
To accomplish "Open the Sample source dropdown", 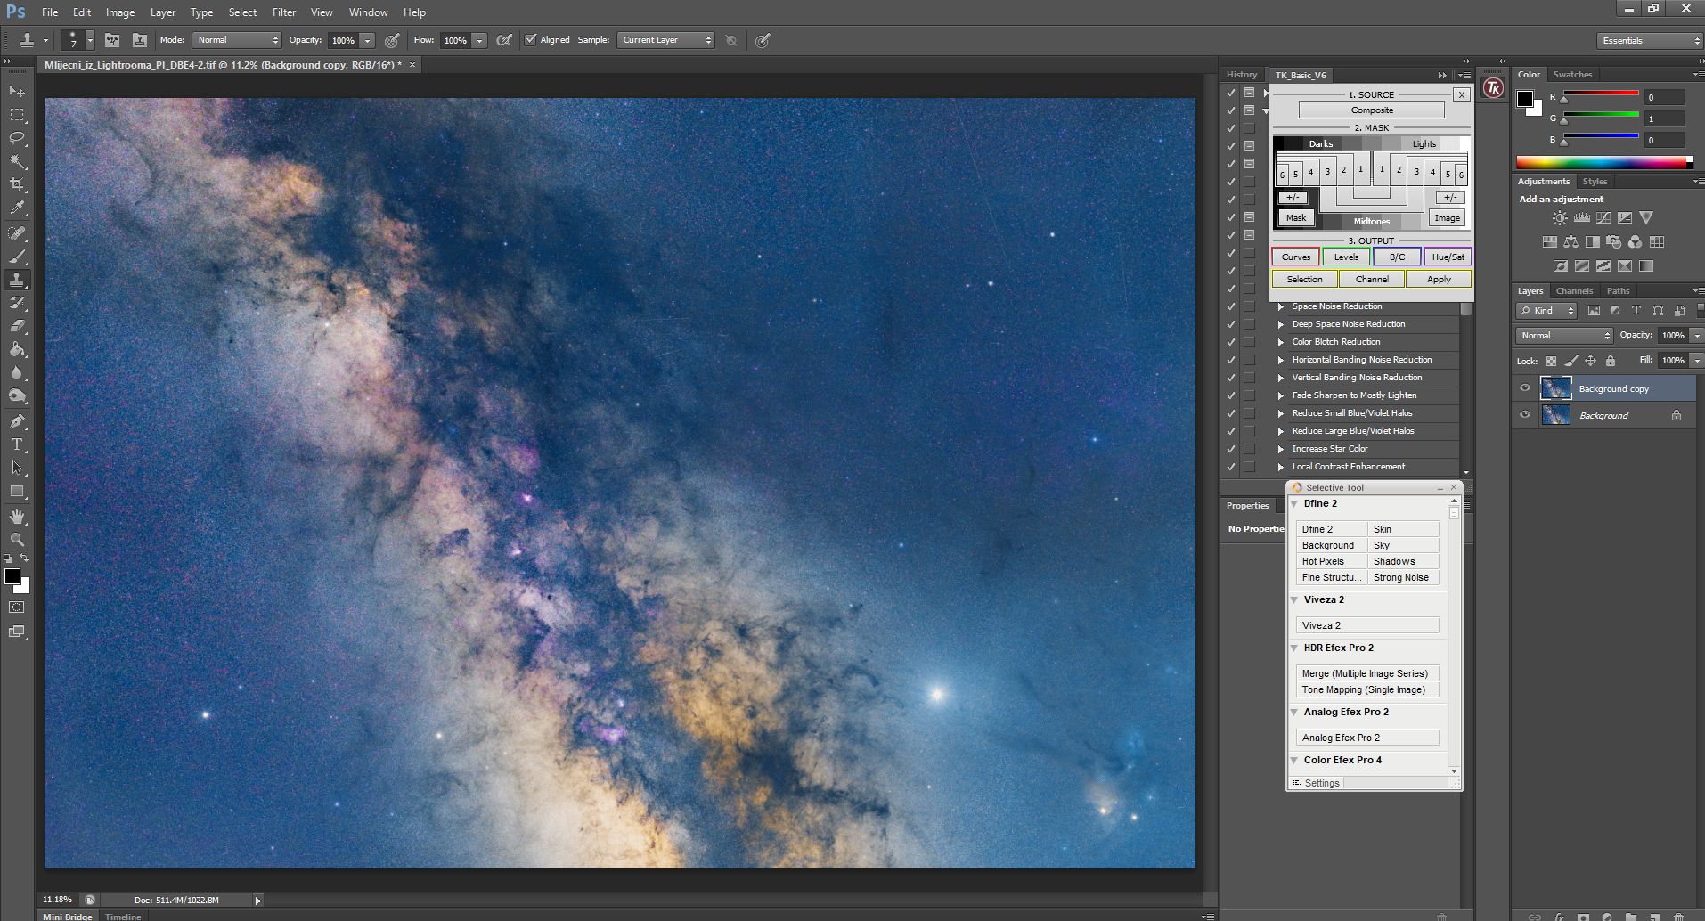I will pos(665,40).
